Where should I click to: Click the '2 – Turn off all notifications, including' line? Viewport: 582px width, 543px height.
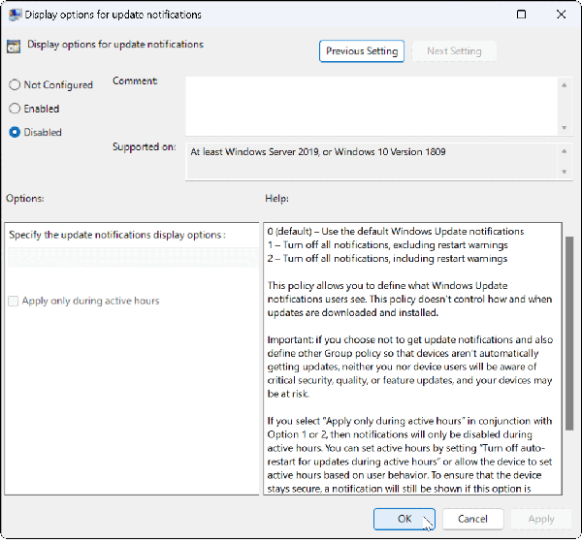387,259
